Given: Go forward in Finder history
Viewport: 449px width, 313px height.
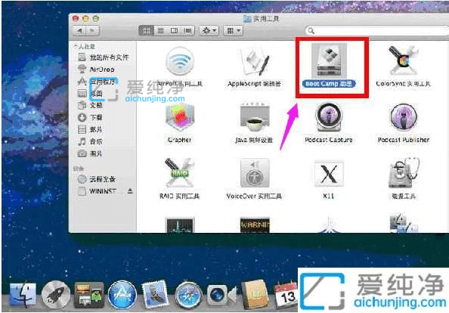Looking at the screenshot, I should tap(92, 30).
